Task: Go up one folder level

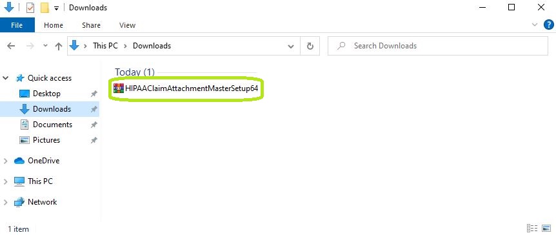Action: click(59, 46)
